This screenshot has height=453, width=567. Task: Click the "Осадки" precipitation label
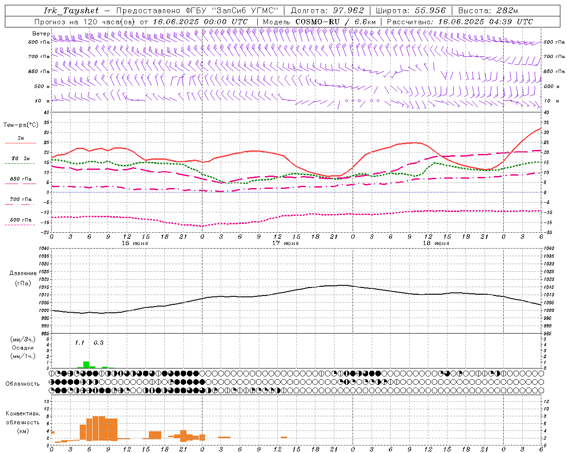tap(23, 348)
